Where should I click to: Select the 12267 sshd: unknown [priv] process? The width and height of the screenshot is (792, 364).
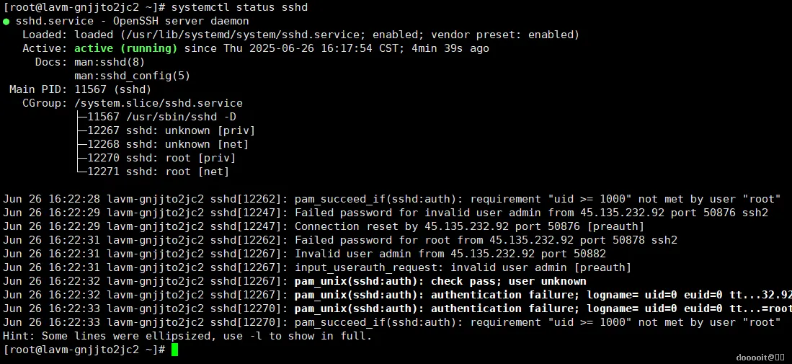(x=171, y=130)
